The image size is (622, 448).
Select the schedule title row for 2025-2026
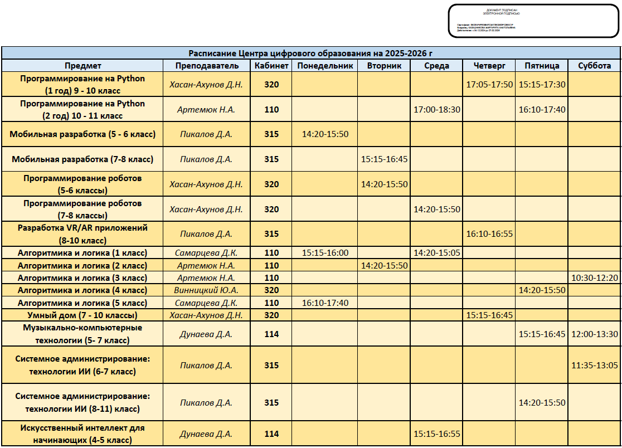310,53
